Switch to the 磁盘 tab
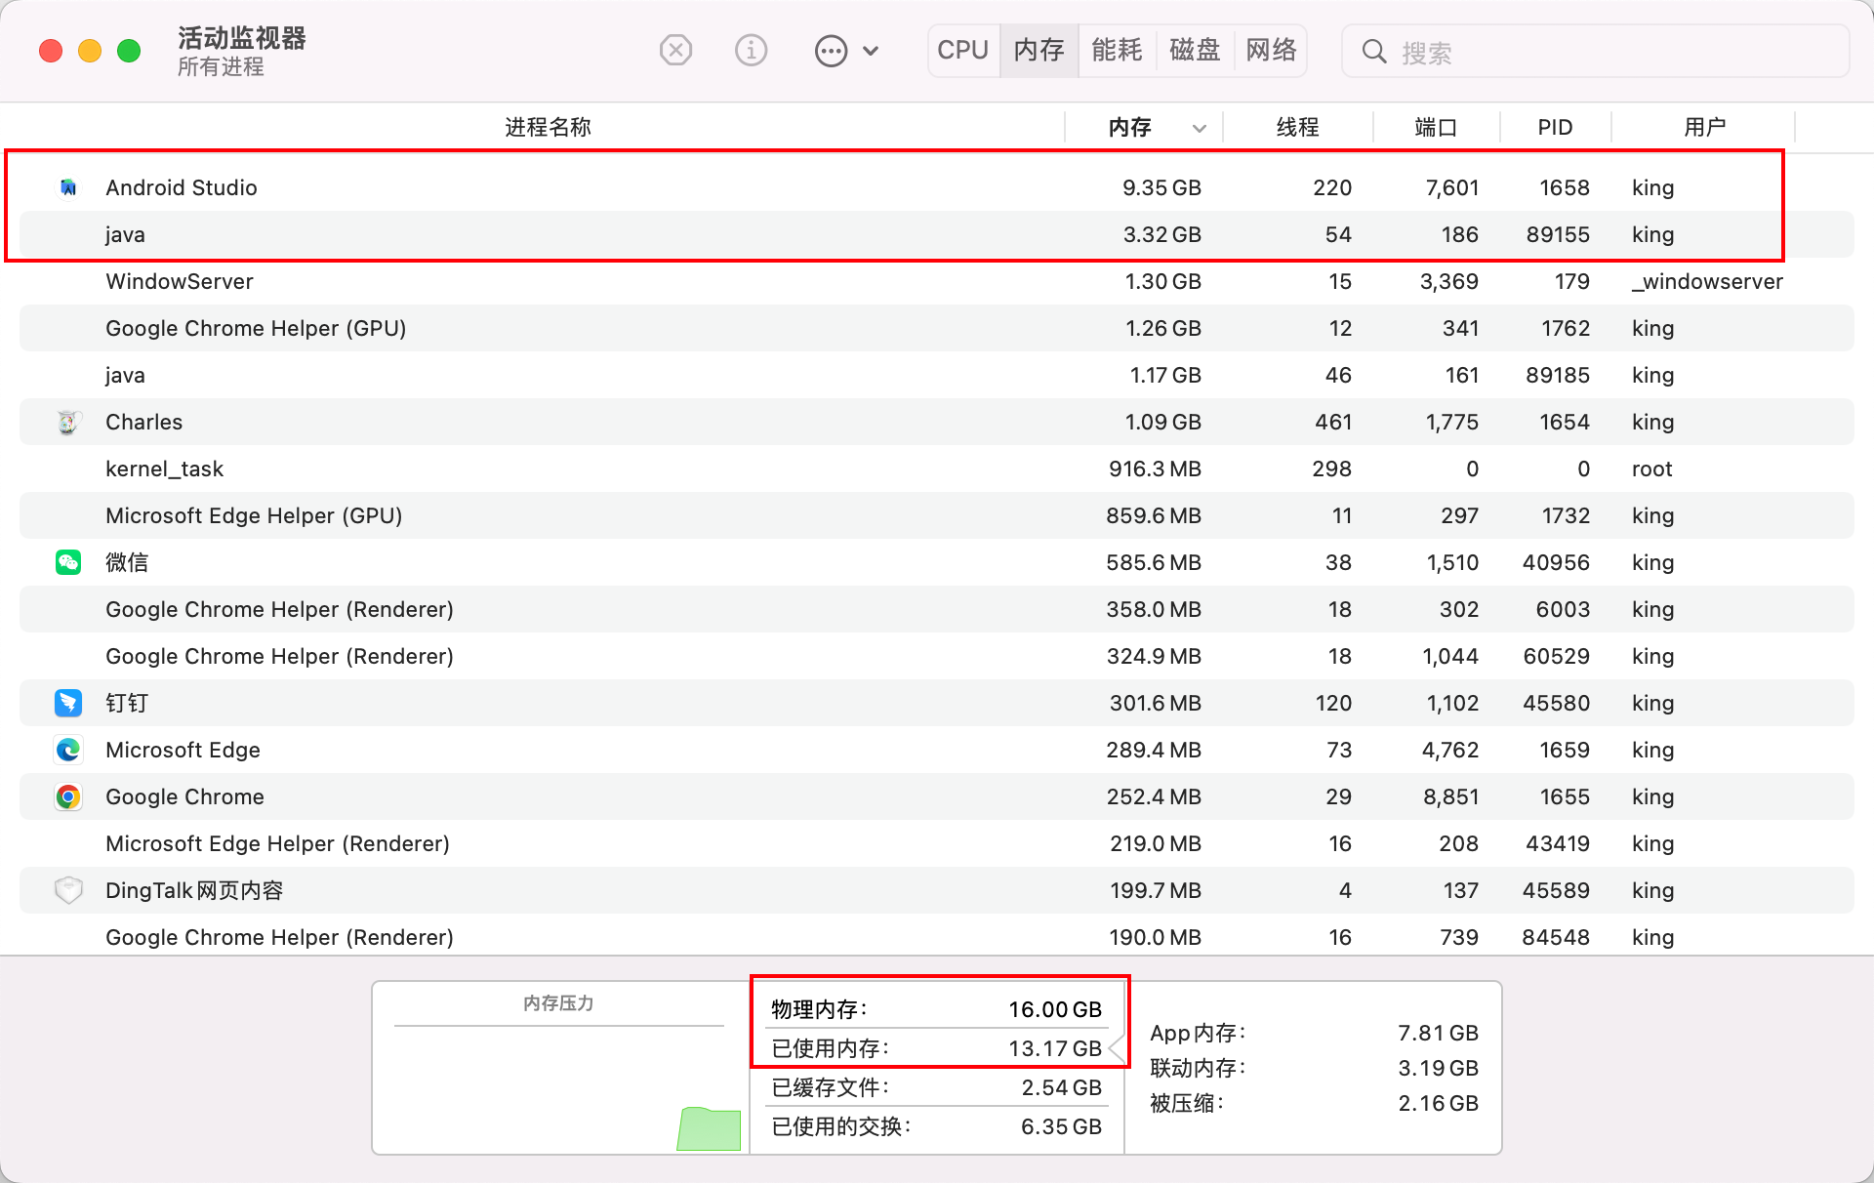 click(x=1195, y=50)
